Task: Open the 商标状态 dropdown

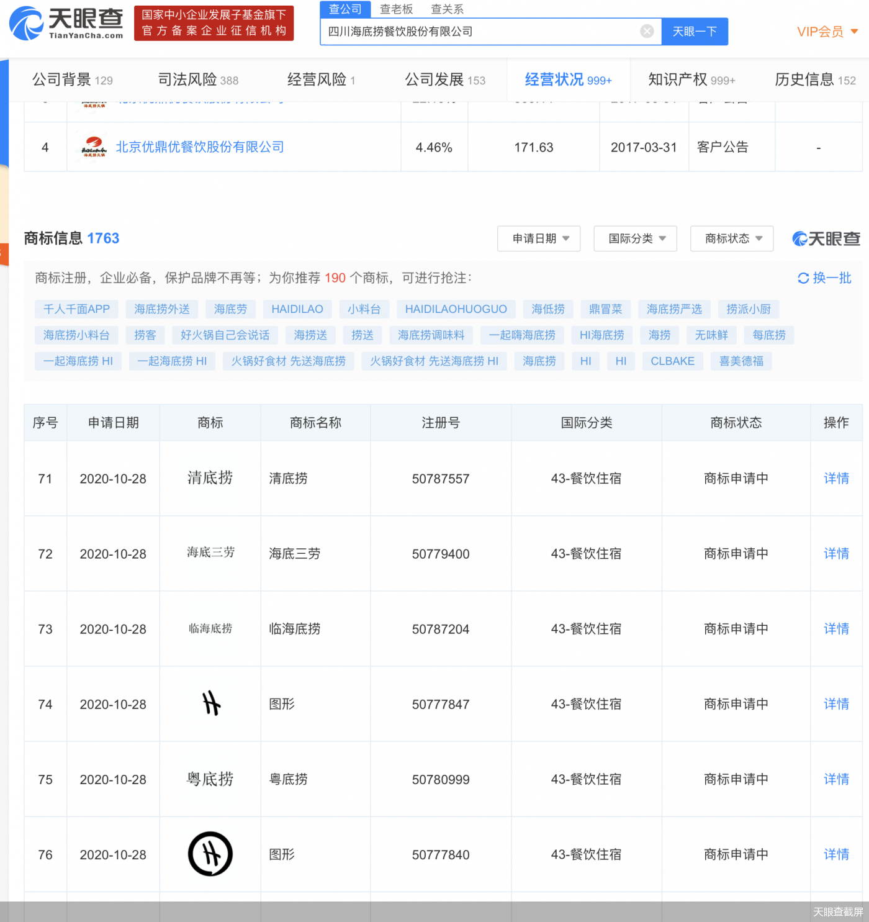Action: [732, 238]
